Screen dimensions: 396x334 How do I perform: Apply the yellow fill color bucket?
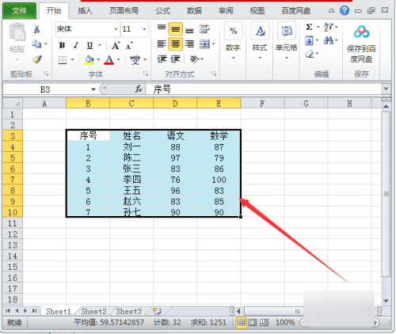click(x=89, y=59)
